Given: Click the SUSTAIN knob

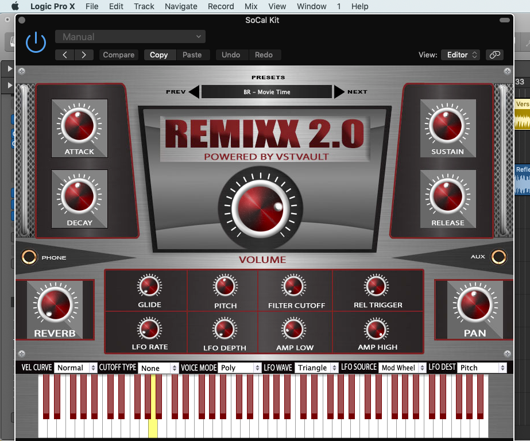Looking at the screenshot, I should (x=447, y=125).
